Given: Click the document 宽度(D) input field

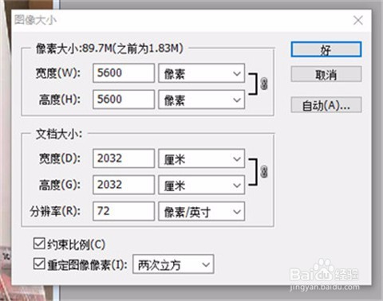Looking at the screenshot, I should point(124,158).
